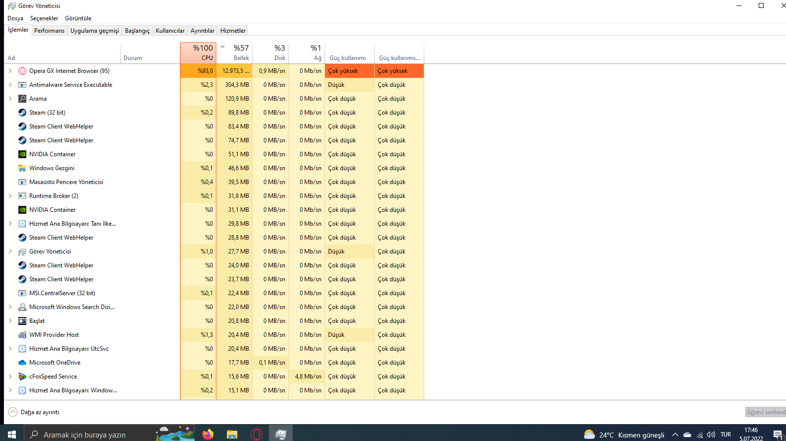Open File Explorer from the taskbar
The width and height of the screenshot is (786, 441).
tap(232, 435)
